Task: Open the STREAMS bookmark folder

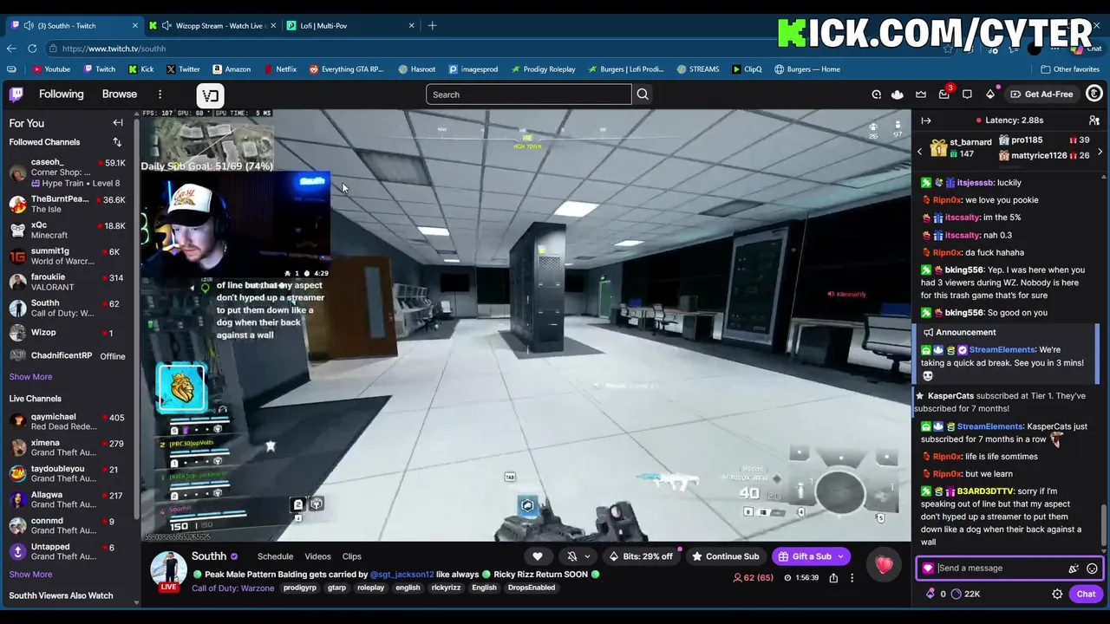Action: 696,69
